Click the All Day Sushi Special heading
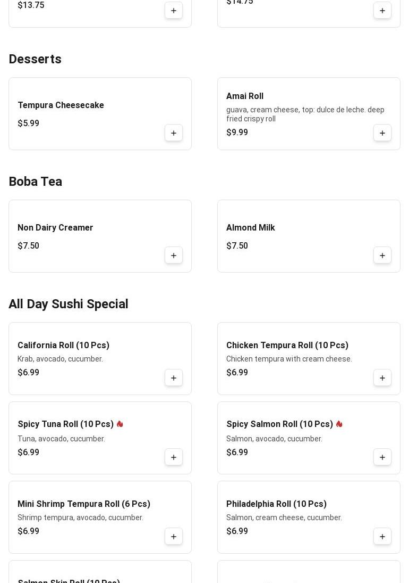This screenshot has height=583, width=409. point(68,304)
